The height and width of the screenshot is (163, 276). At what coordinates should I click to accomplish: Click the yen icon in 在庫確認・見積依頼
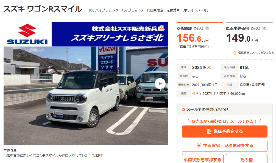click(x=199, y=146)
